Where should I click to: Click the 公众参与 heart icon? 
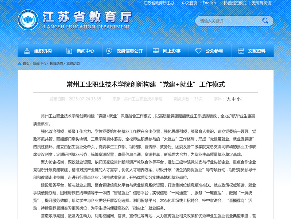pos(198,51)
